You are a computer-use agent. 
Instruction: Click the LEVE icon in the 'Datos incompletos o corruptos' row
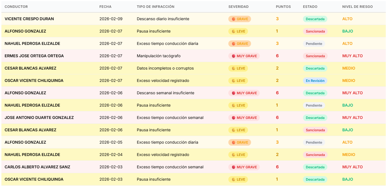233,68
